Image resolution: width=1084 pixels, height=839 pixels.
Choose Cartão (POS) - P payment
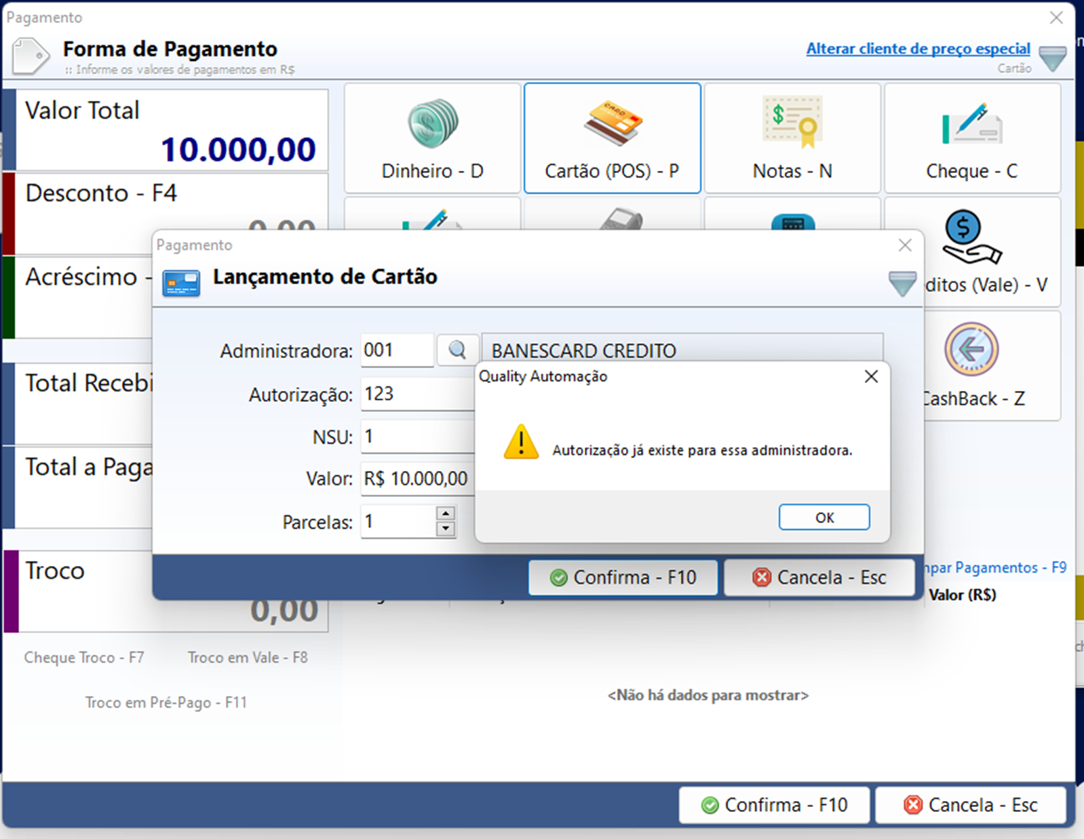coord(613,138)
